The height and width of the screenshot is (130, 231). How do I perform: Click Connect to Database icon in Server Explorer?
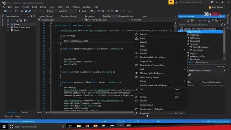click(17, 21)
